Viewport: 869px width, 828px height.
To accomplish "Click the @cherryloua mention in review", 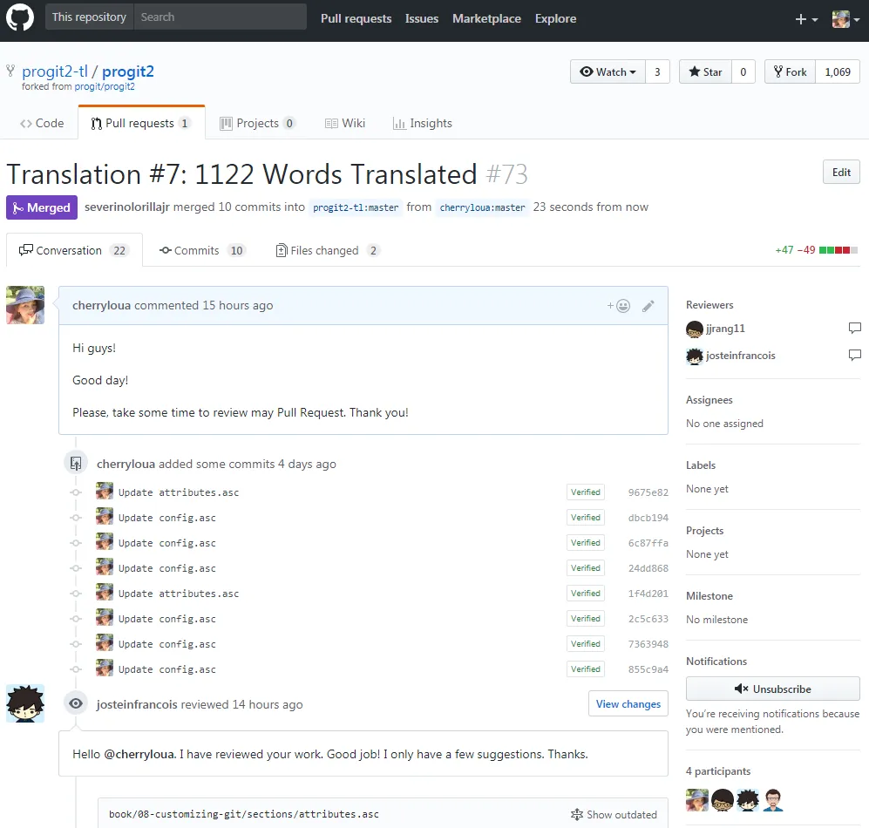I will point(139,754).
